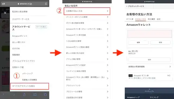The height and width of the screenshot is (99, 174).
Task: Tap the 'ぁあ' reader text-size control in the address bar
Action: coord(4,4)
